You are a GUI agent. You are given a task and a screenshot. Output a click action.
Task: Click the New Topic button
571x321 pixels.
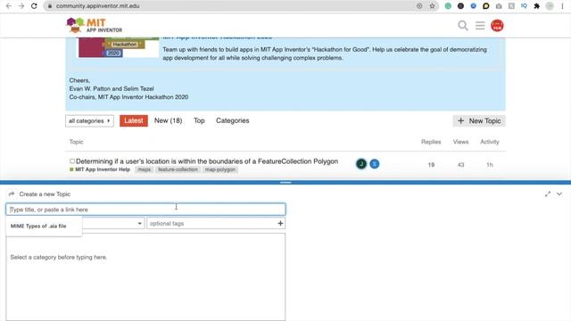tap(479, 121)
